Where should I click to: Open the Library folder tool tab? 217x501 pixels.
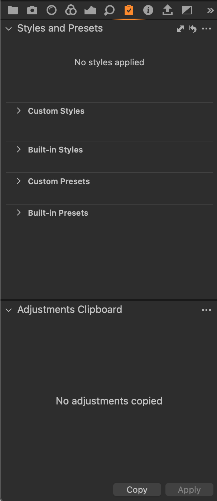[13, 10]
